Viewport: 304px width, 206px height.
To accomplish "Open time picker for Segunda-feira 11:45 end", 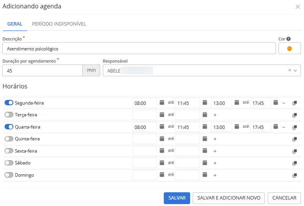I will tap(205, 103).
